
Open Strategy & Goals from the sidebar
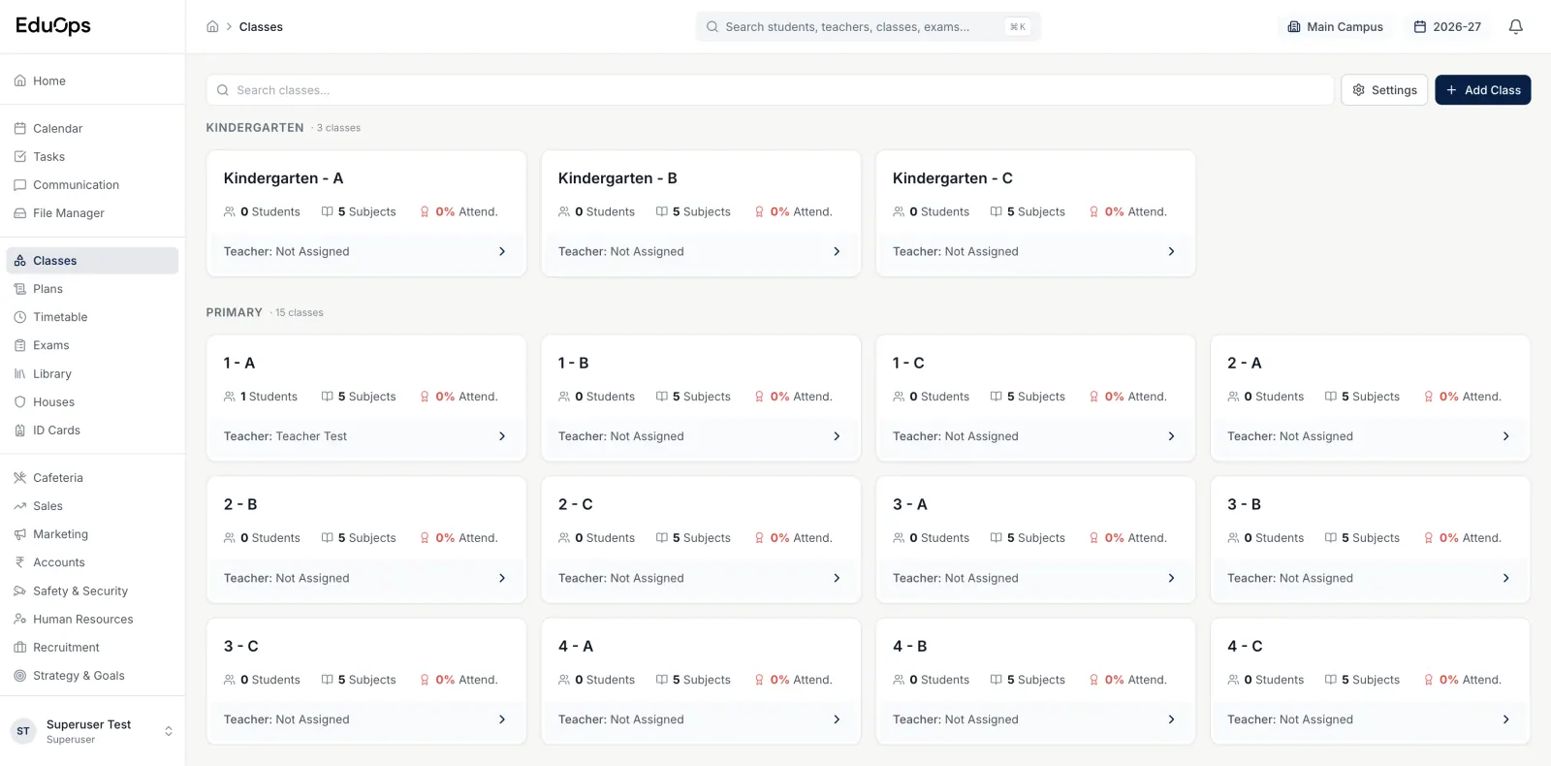click(x=92, y=675)
